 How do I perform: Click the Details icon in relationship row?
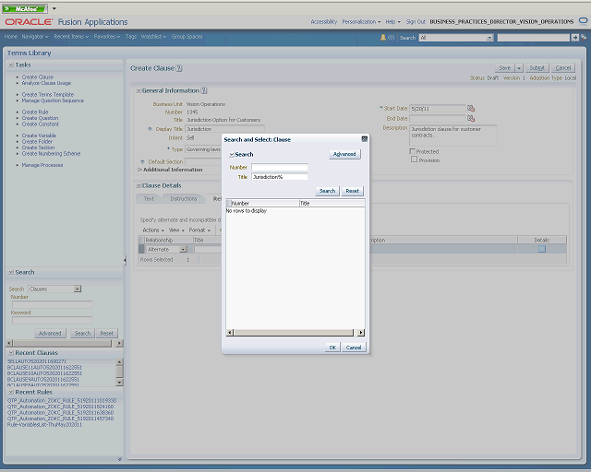point(542,249)
